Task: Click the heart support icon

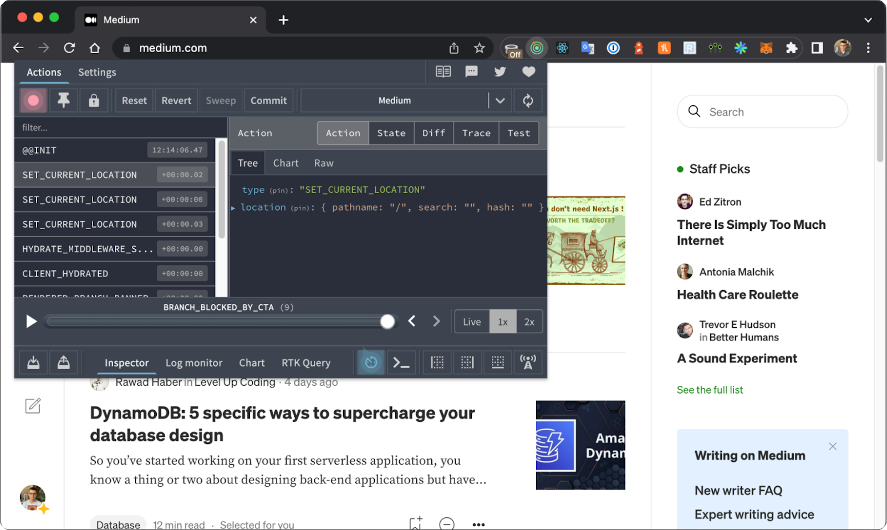Action: 528,72
